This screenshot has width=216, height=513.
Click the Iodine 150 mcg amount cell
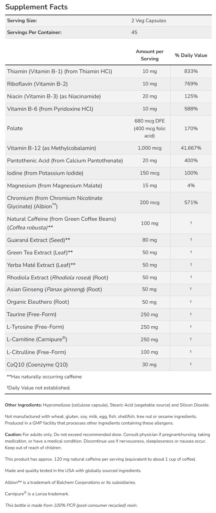coord(150,173)
